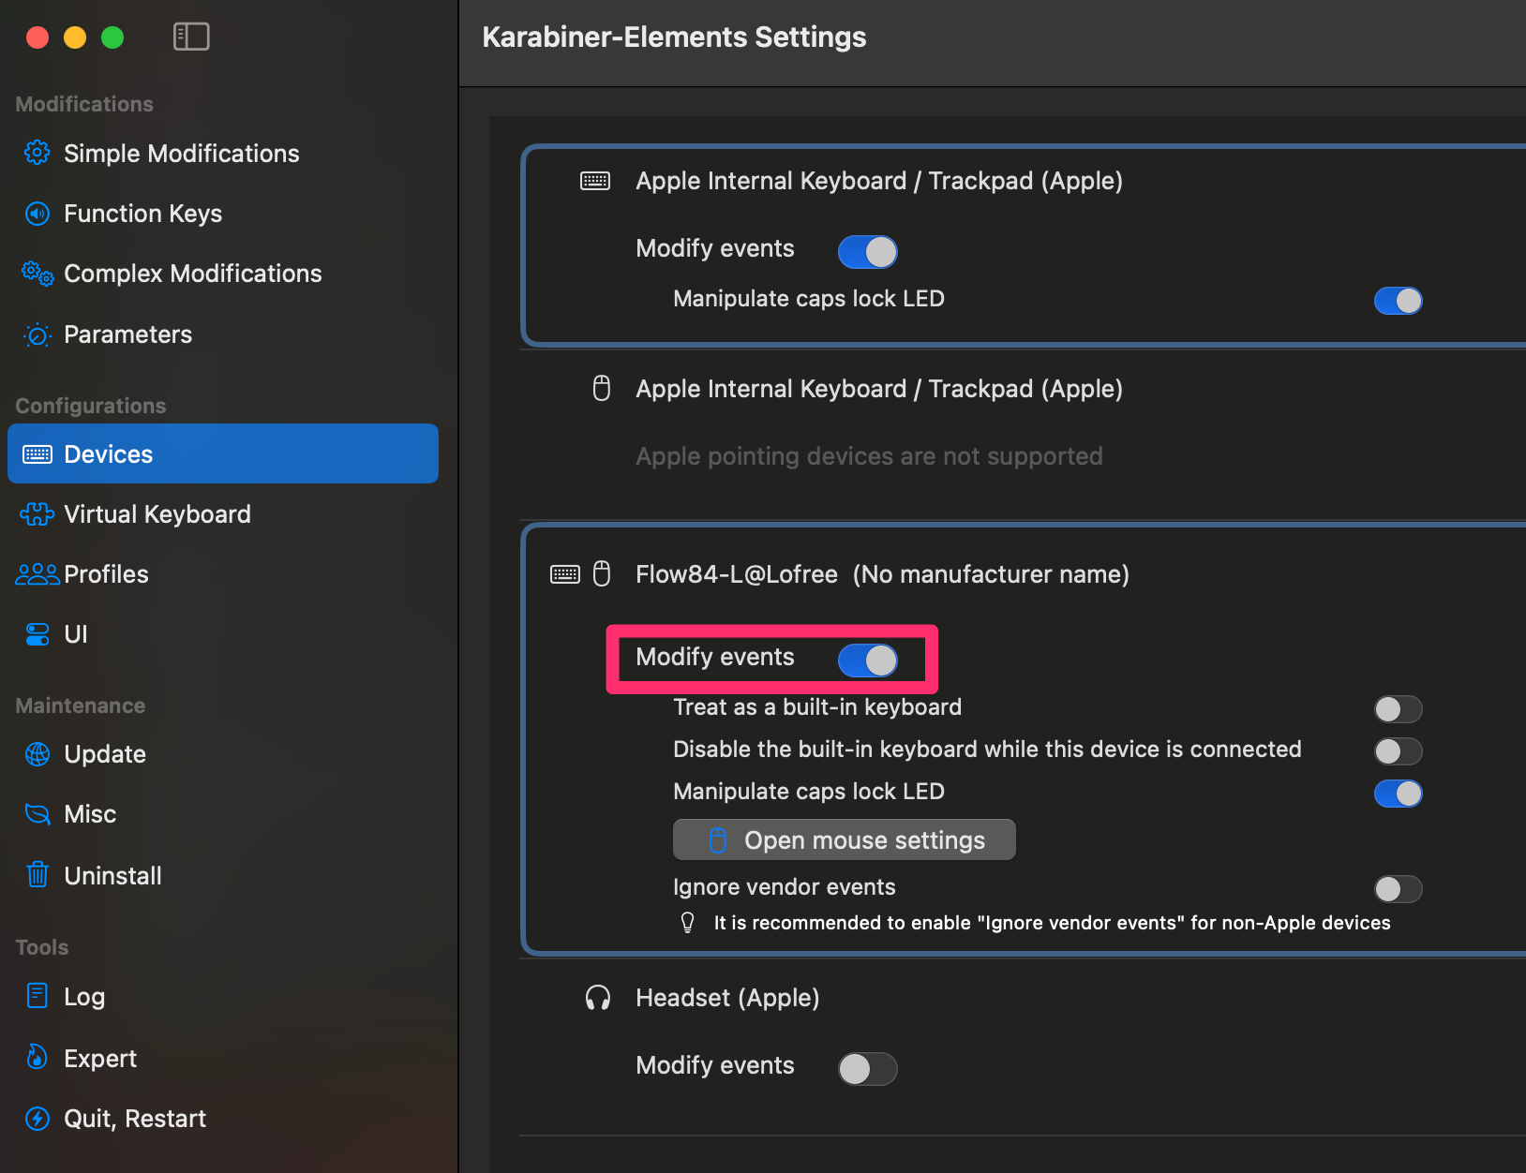Open the Log tool page

[x=83, y=997]
